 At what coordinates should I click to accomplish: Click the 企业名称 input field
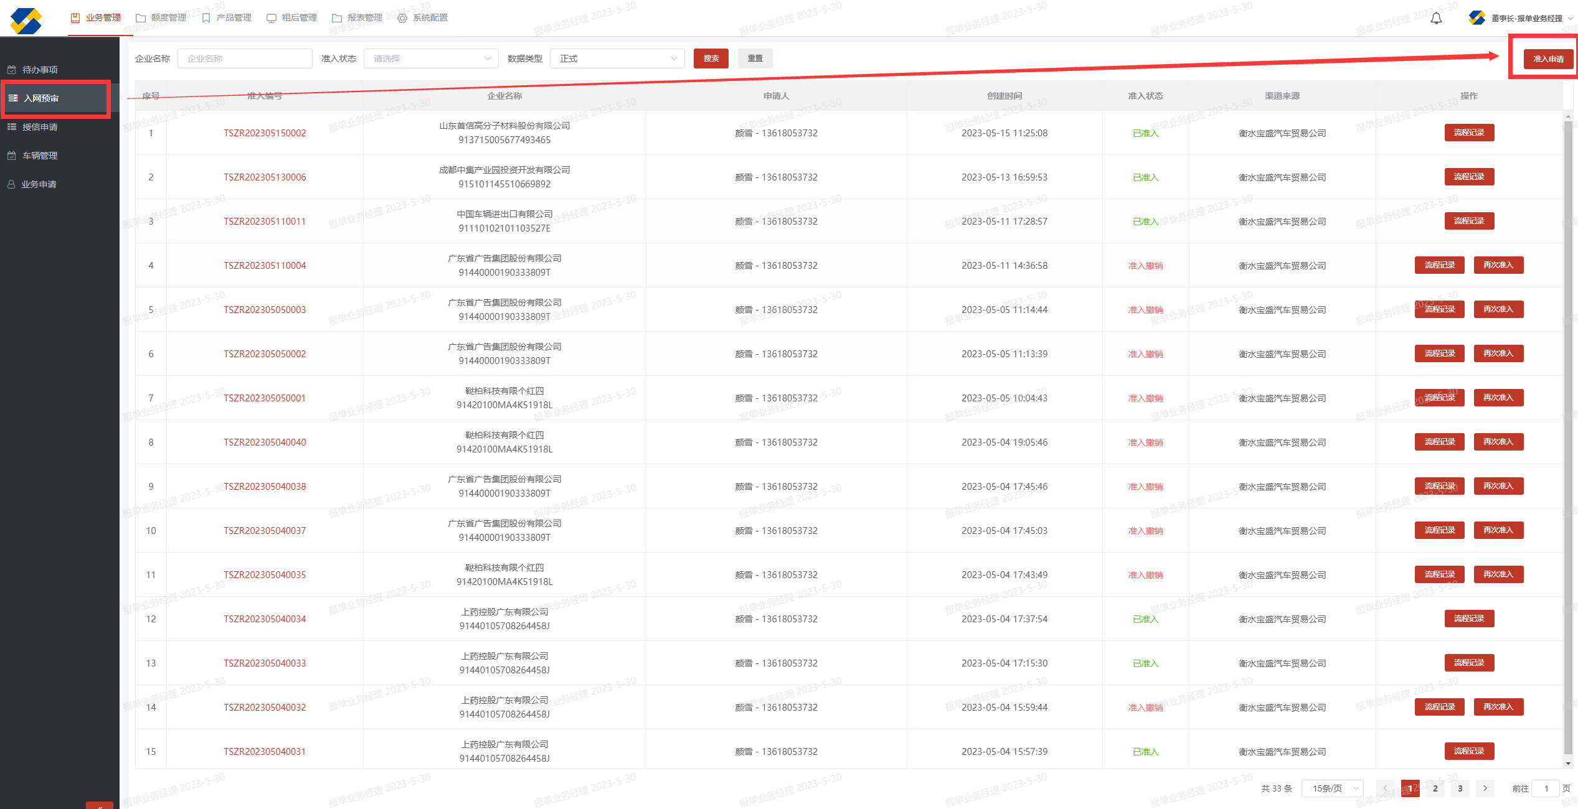pos(245,58)
